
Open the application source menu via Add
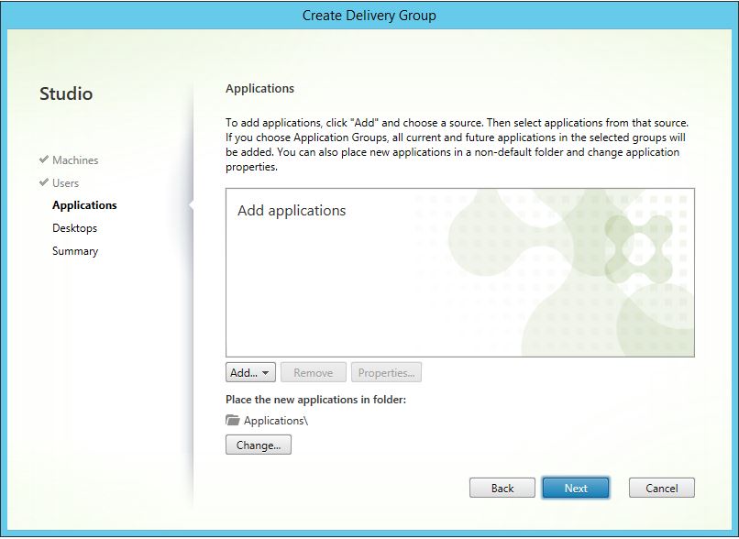pos(250,372)
